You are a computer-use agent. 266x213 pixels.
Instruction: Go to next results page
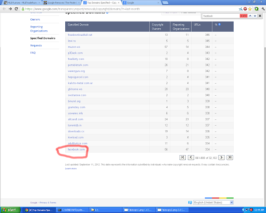point(222,157)
